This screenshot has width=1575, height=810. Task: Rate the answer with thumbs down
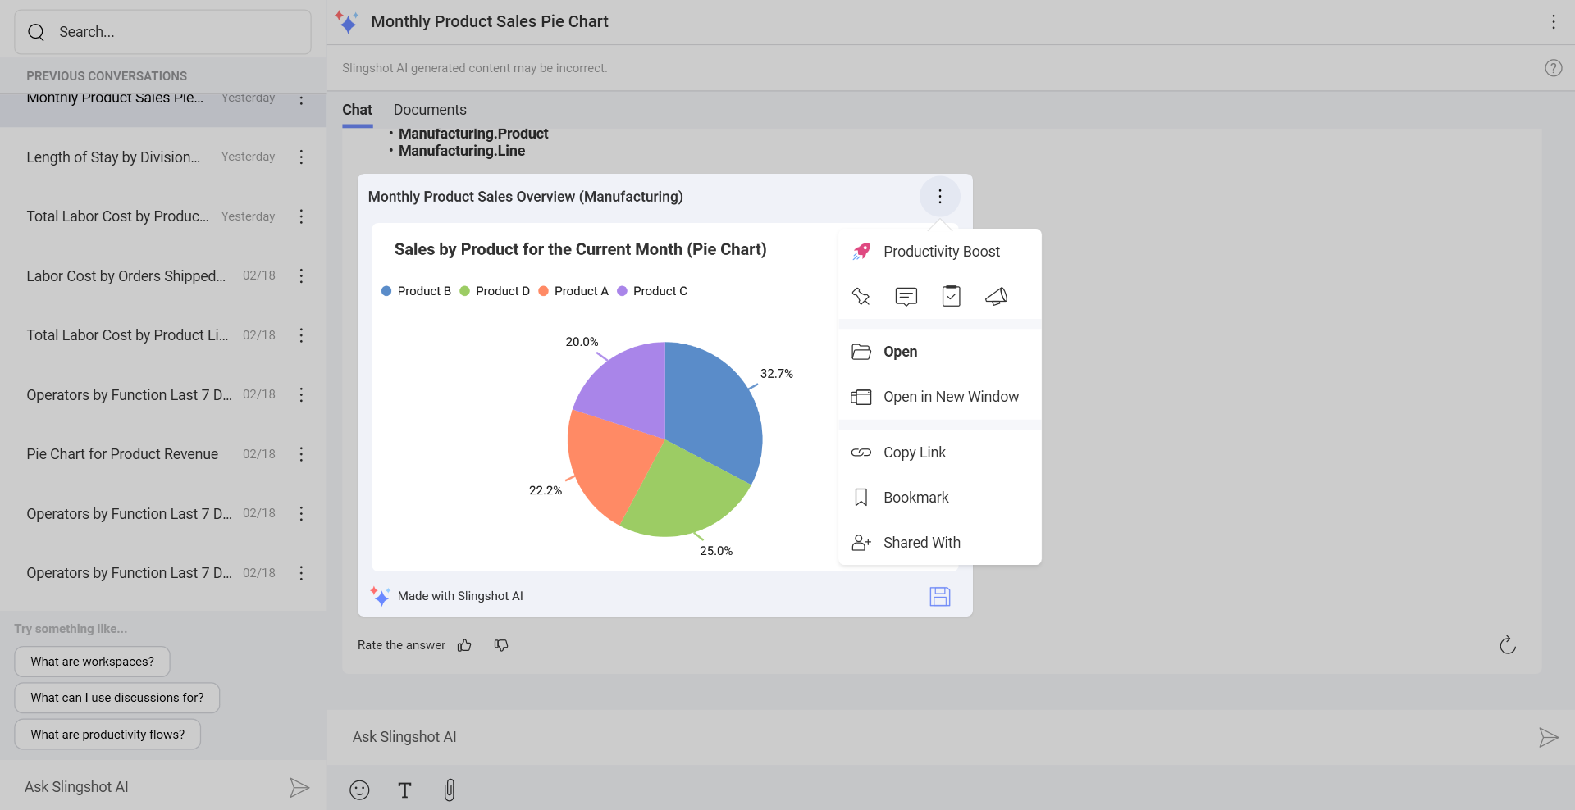tap(501, 645)
